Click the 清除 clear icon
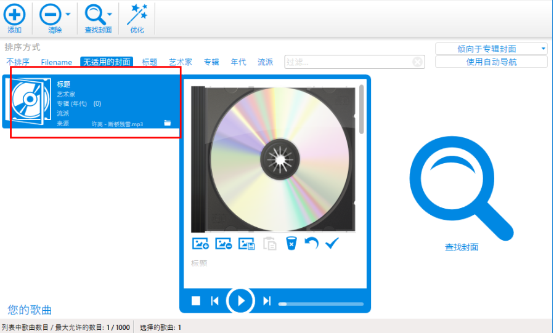The image size is (554, 333). click(x=51, y=14)
